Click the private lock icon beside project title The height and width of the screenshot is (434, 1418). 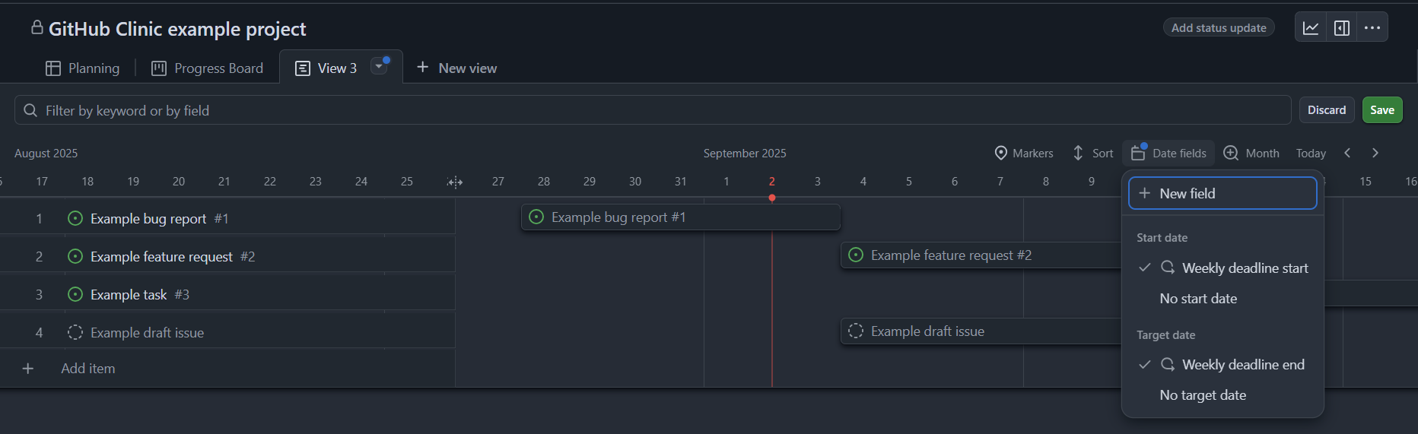pyautogui.click(x=37, y=27)
